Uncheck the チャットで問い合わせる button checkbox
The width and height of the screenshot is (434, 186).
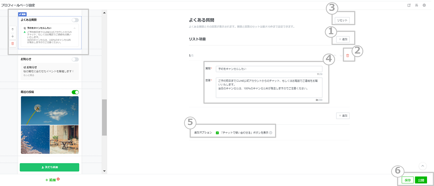tap(217, 133)
